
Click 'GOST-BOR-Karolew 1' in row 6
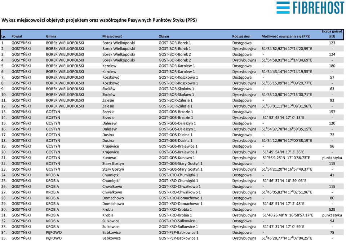coord(177,71)
